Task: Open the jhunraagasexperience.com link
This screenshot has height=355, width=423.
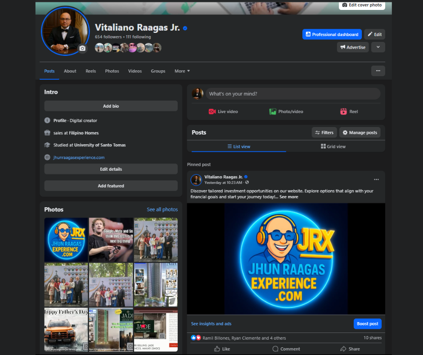Action: (79, 158)
